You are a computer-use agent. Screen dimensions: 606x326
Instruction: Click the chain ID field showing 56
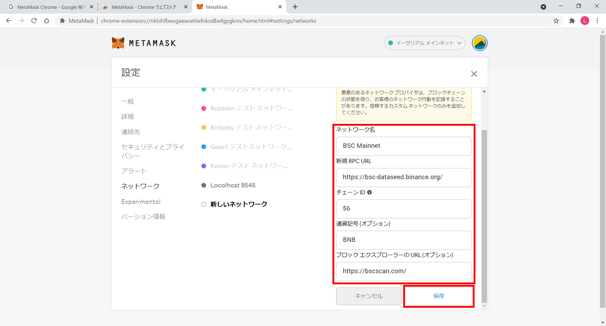[403, 209]
